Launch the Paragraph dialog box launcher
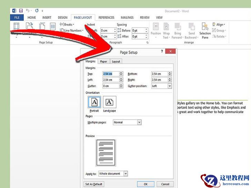This screenshot has height=188, width=251. click(147, 42)
